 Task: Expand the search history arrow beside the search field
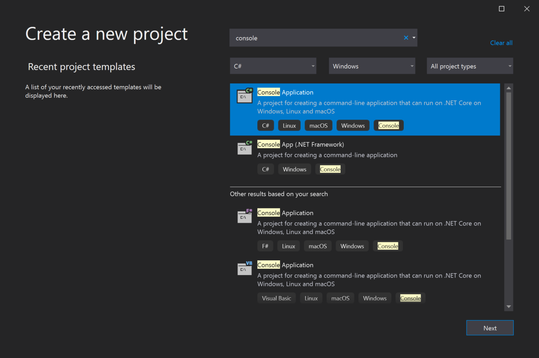[413, 37]
